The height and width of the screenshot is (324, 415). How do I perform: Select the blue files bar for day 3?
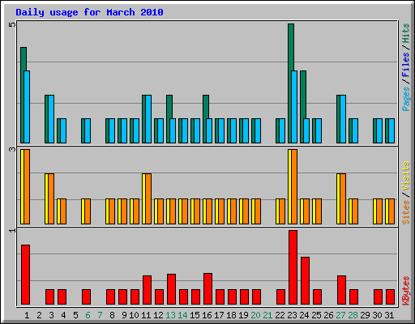click(x=51, y=119)
